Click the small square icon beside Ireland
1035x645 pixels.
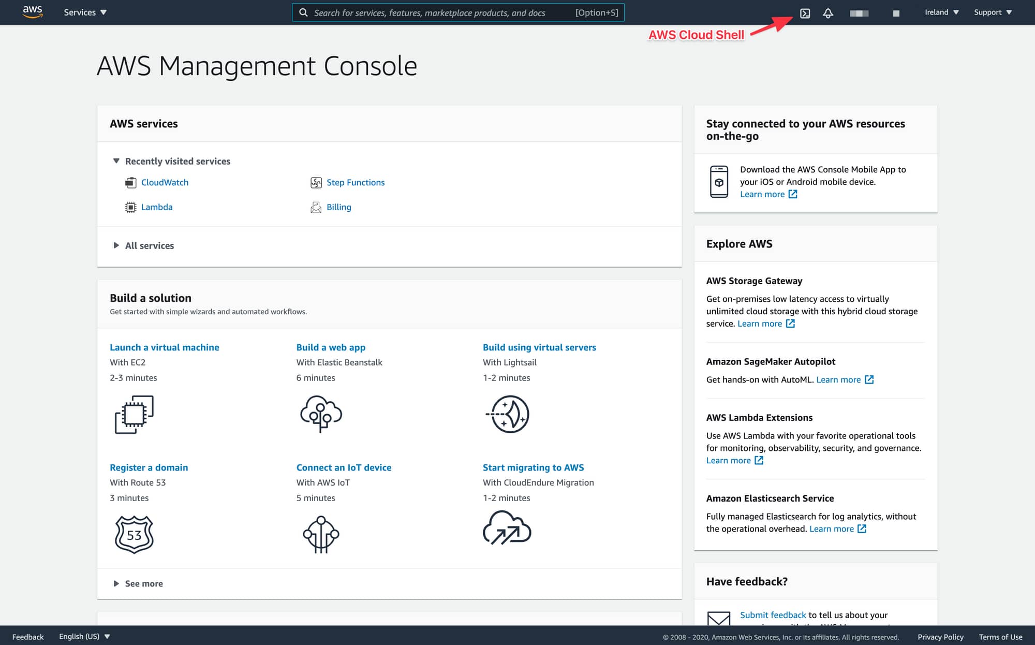896,13
